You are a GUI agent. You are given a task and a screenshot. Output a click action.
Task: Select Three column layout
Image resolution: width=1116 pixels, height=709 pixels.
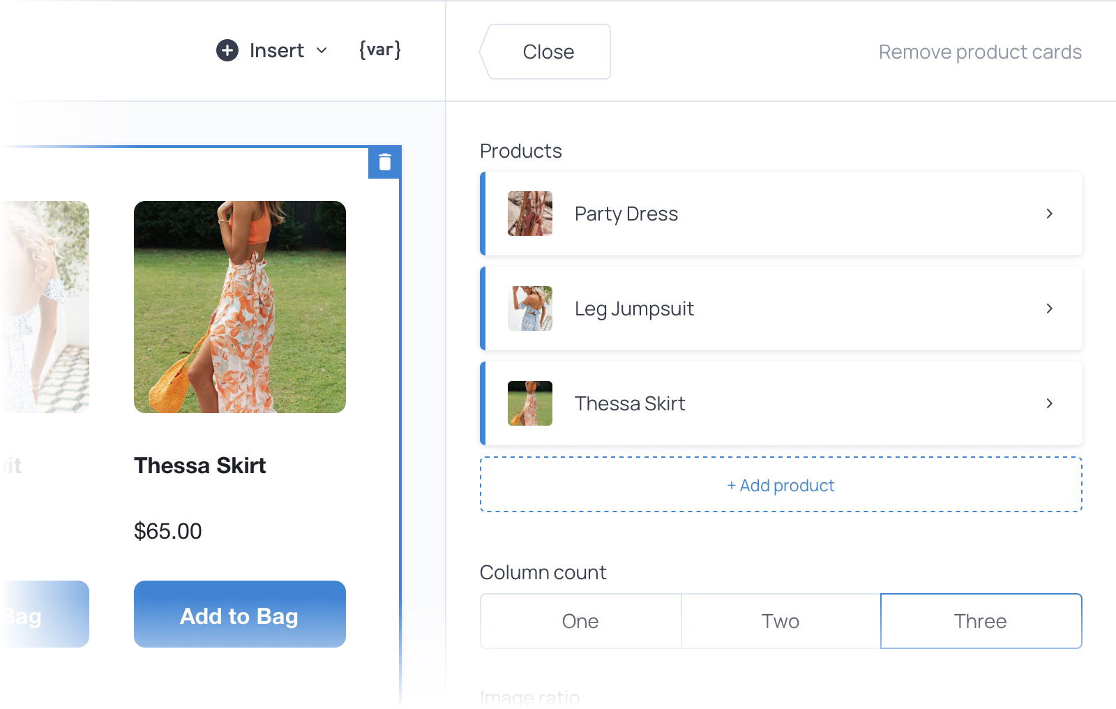(981, 620)
